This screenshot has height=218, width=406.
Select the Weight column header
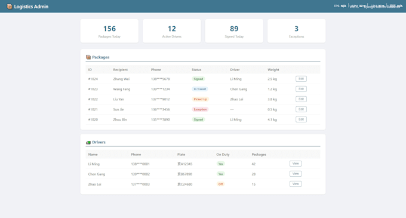point(273,70)
